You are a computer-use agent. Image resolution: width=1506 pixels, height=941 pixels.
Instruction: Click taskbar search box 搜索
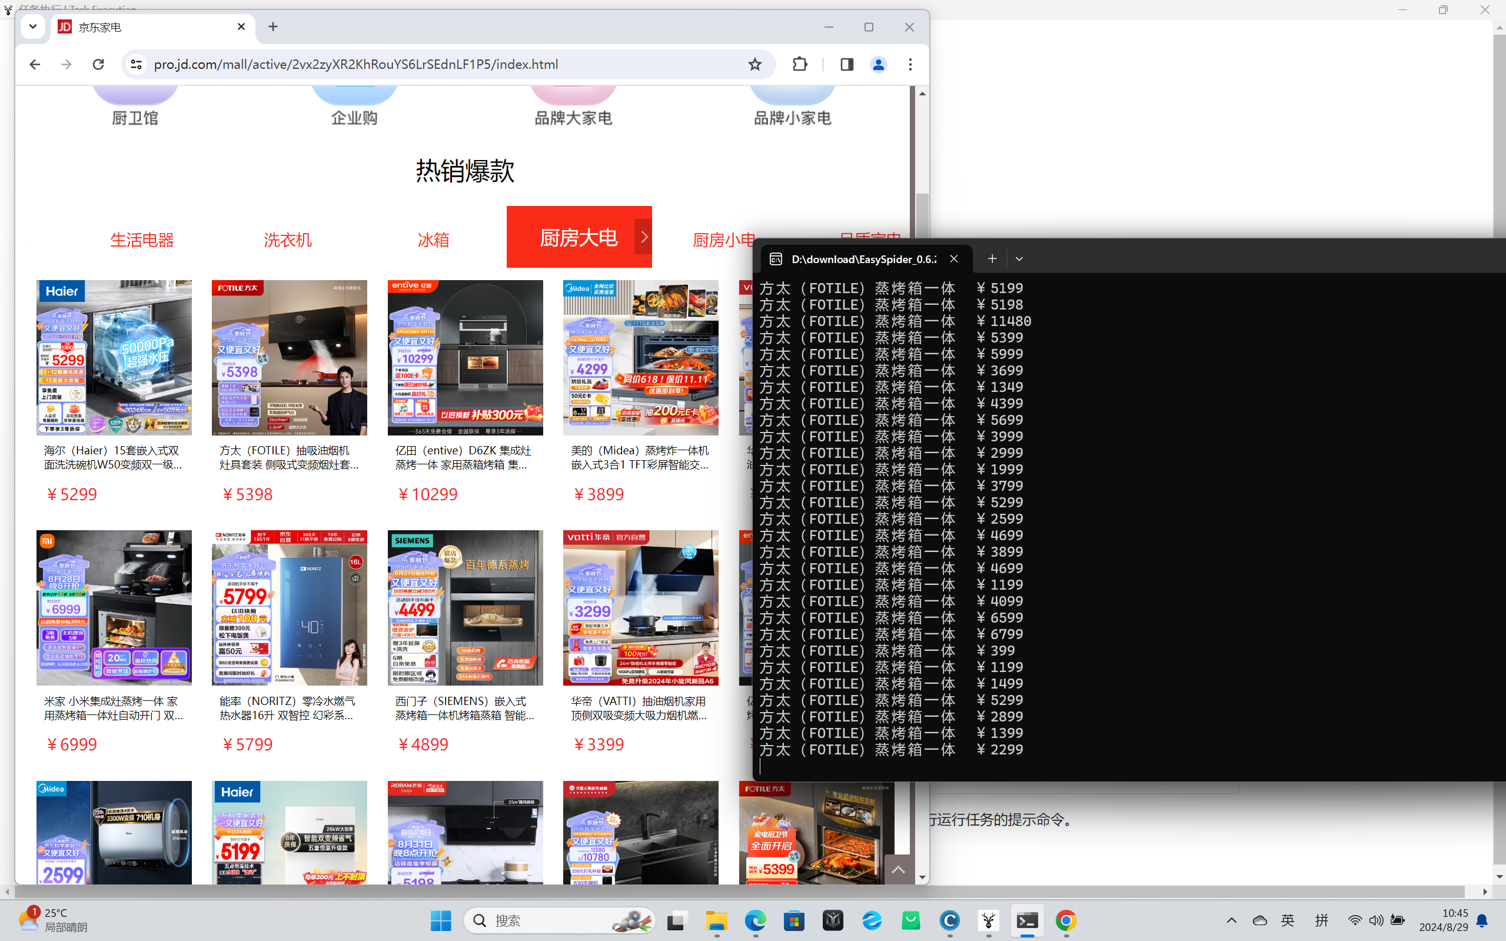(x=560, y=920)
